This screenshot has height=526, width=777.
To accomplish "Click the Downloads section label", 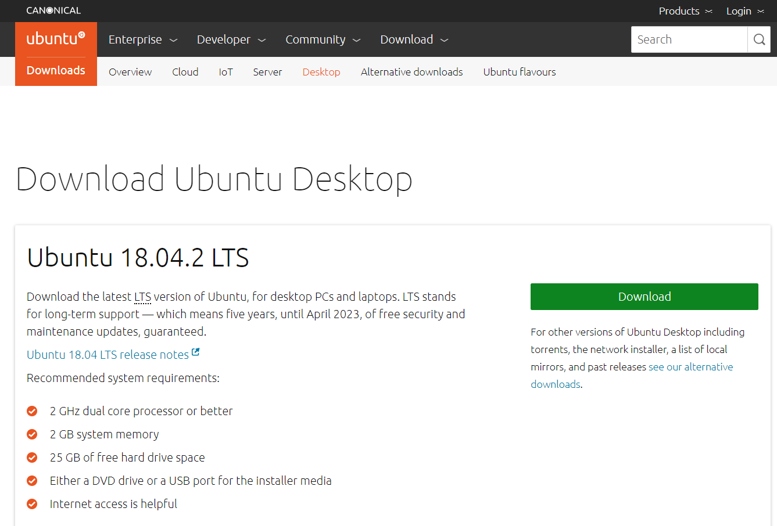I will coord(56,70).
